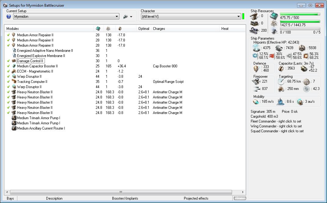Expand the arrow next to the ship icon
The height and width of the screenshot is (203, 327).
131,17
